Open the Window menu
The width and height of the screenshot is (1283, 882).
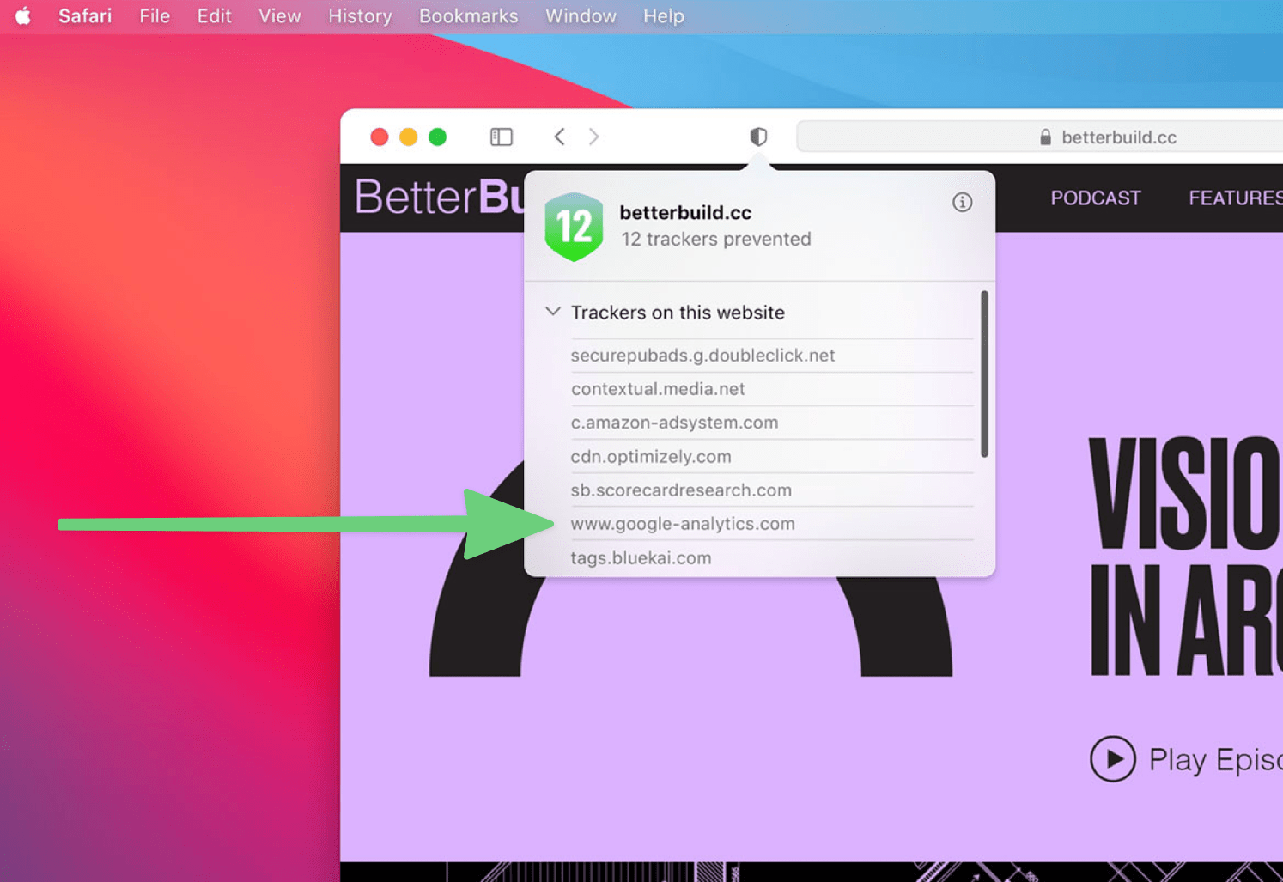[x=581, y=16]
